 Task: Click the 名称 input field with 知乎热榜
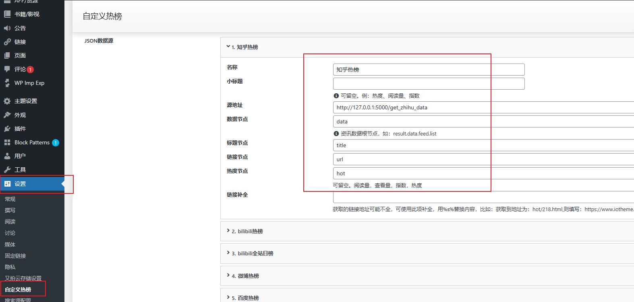(429, 70)
